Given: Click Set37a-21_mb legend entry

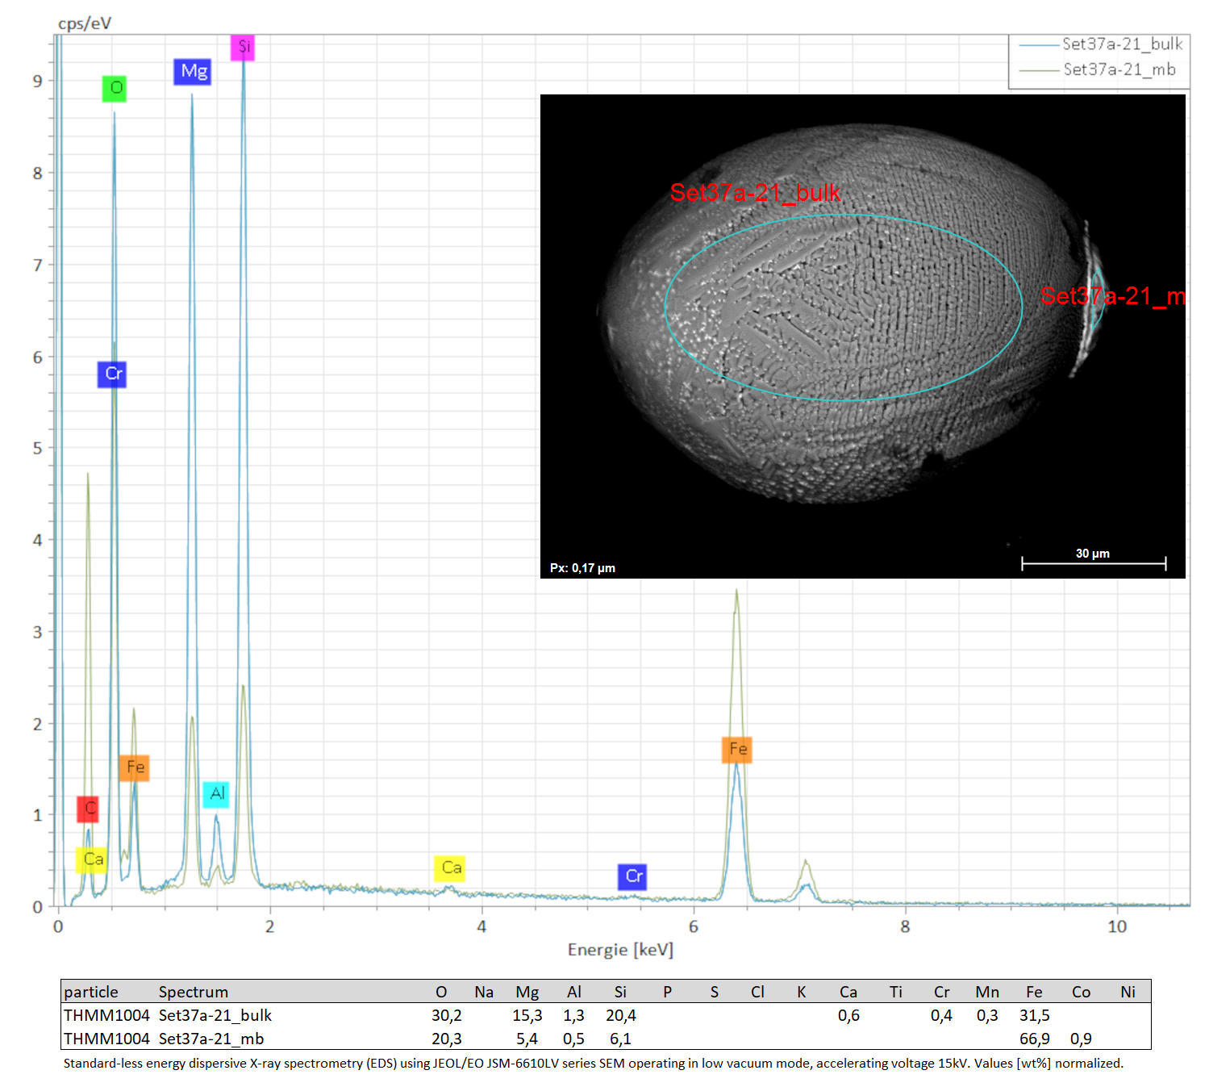Looking at the screenshot, I should pyautogui.click(x=1098, y=69).
